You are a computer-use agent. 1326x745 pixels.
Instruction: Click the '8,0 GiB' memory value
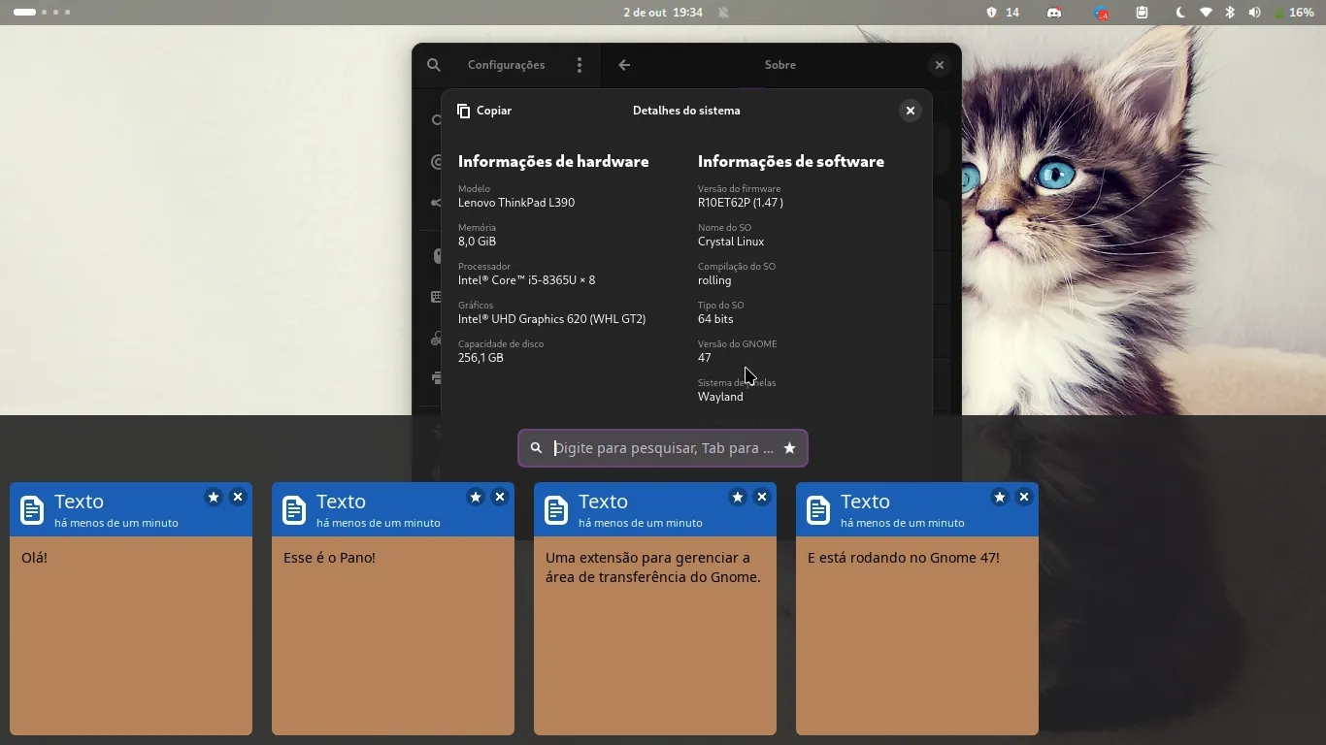[x=478, y=242]
